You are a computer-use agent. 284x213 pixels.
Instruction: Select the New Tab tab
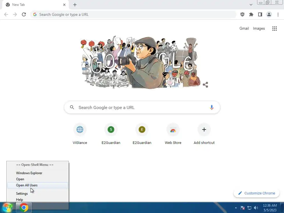[x=35, y=5]
